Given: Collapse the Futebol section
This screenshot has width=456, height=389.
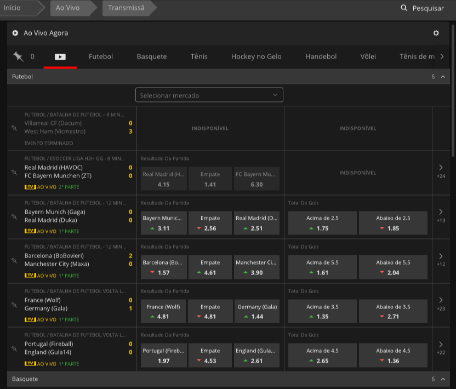Looking at the screenshot, I should pyautogui.click(x=443, y=77).
